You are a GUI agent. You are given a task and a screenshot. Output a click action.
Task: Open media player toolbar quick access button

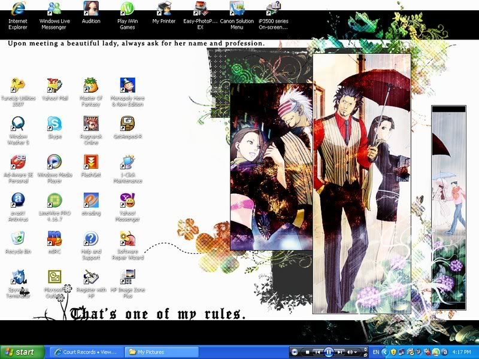[294, 352]
